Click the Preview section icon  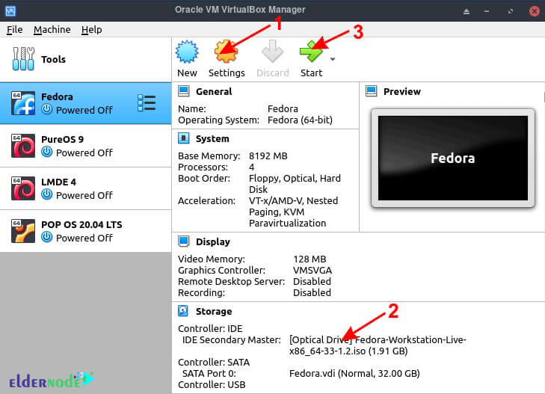[372, 91]
